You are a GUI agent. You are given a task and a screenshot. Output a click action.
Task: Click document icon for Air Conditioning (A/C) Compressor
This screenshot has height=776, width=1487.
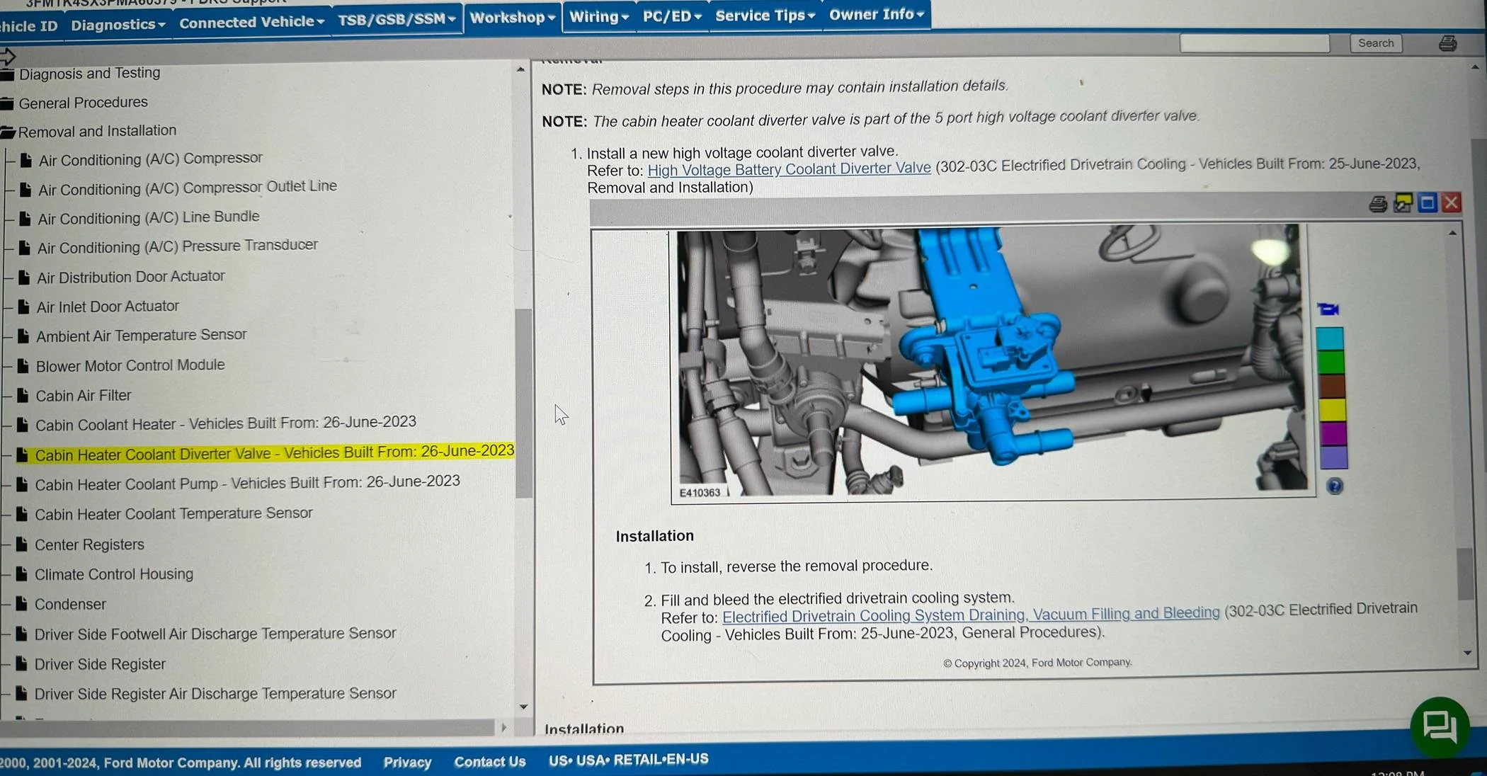click(26, 160)
